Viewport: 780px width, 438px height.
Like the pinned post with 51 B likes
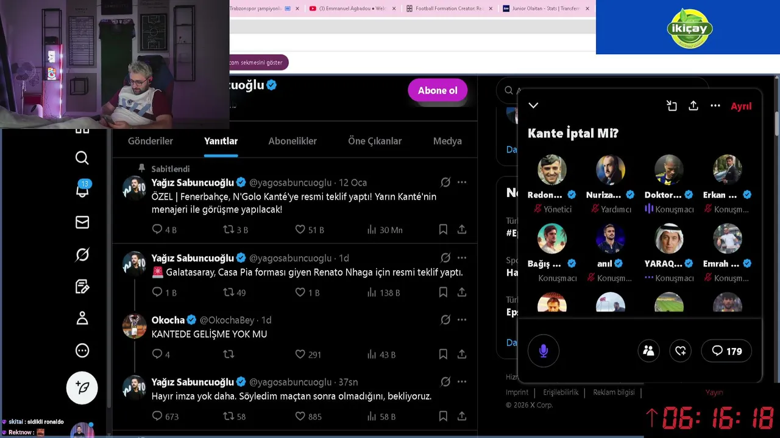pos(300,229)
